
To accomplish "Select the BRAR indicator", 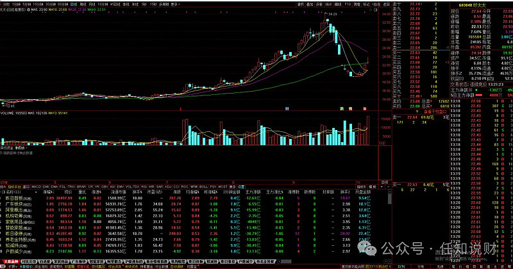I will pos(81,186).
